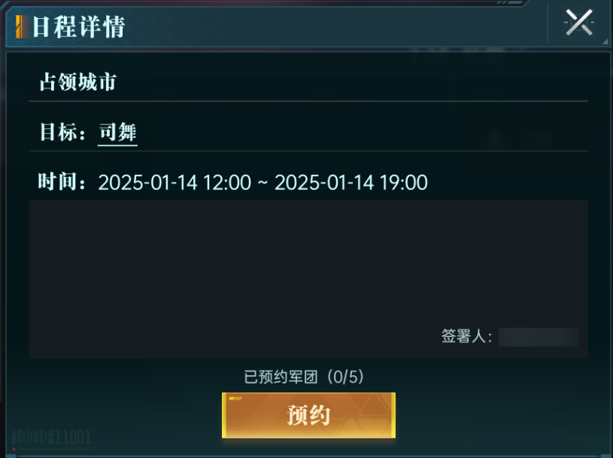
Task: Click the 目标 label
Action: click(x=62, y=132)
